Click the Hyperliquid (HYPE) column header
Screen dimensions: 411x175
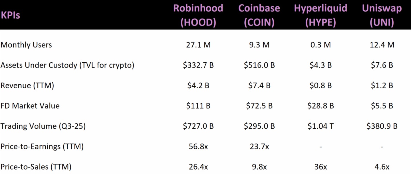click(x=321, y=15)
